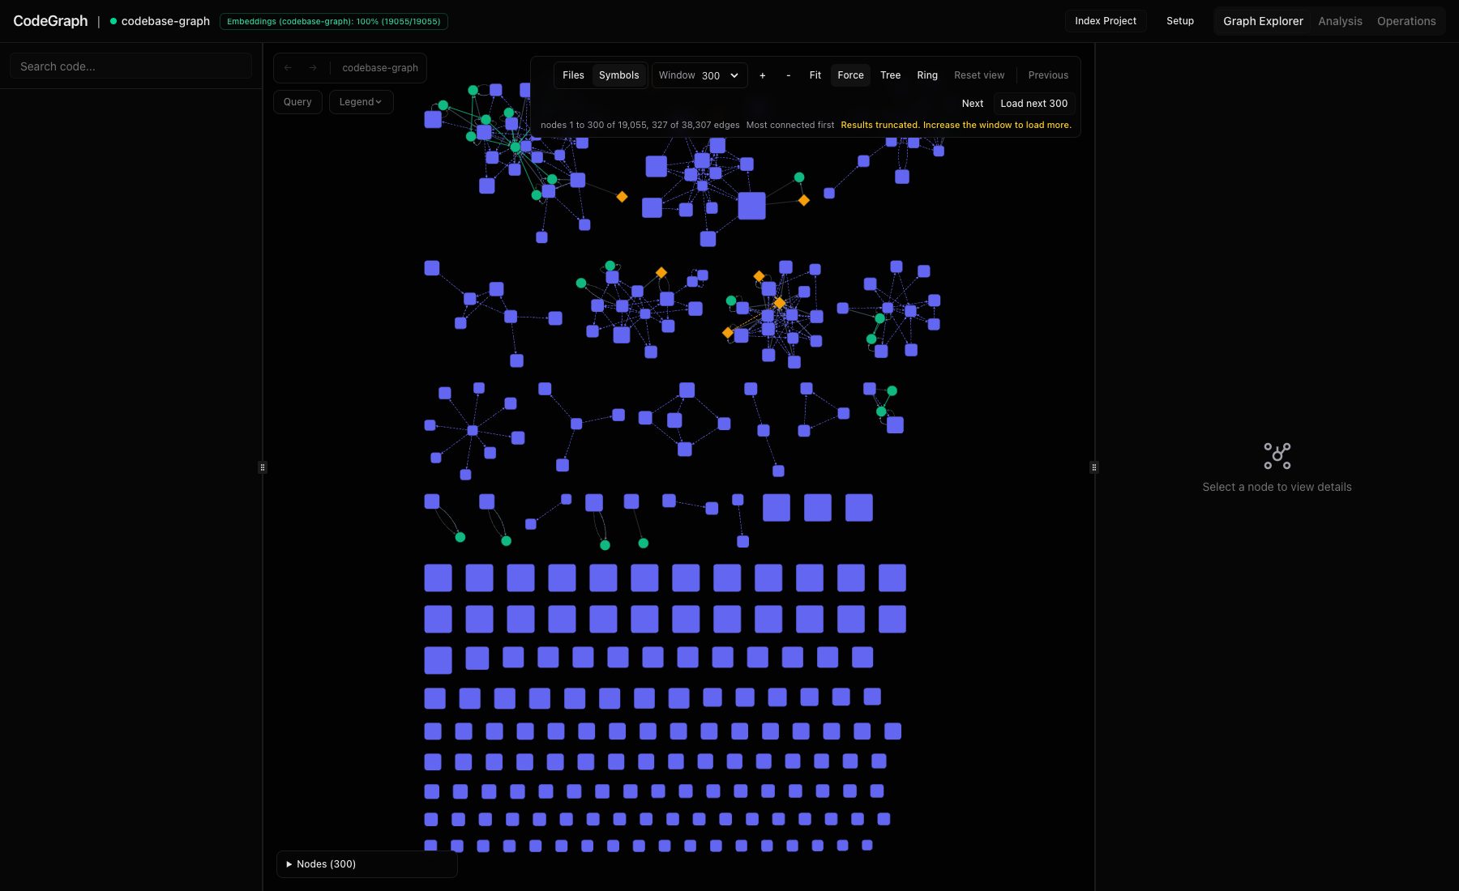Click the right panel resize handle
1459x891 pixels.
(1094, 467)
